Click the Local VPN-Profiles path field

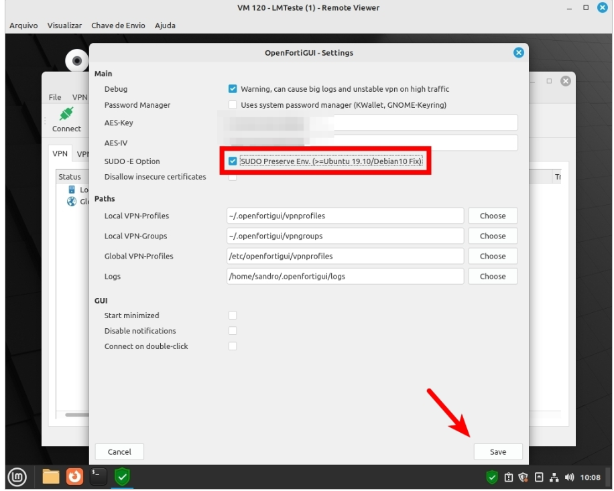[x=345, y=216]
